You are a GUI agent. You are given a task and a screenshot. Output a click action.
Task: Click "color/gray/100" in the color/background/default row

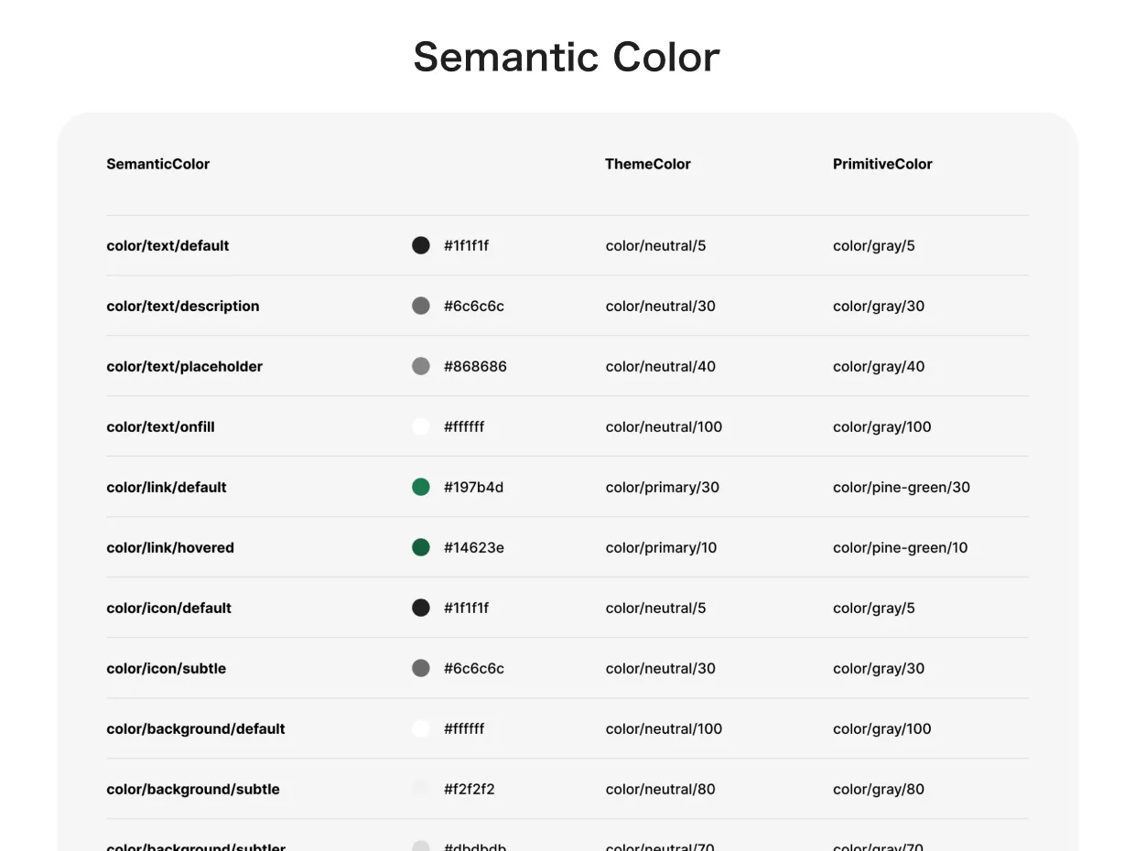click(x=882, y=728)
